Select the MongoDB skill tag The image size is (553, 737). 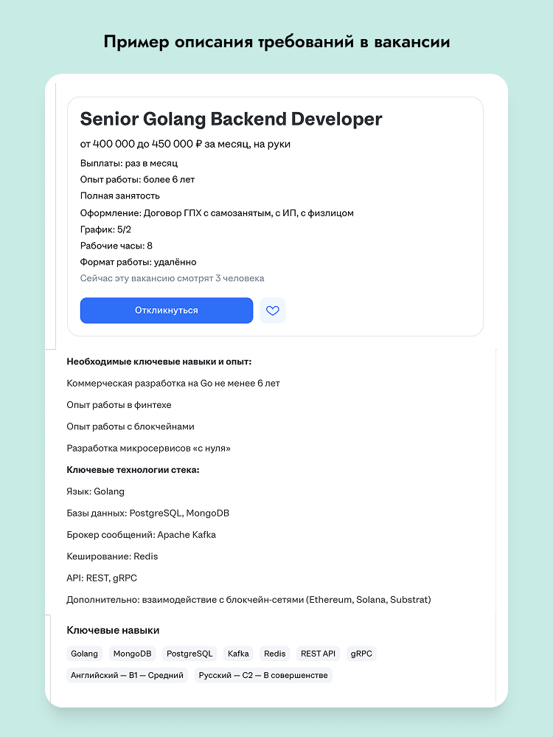pyautogui.click(x=133, y=654)
